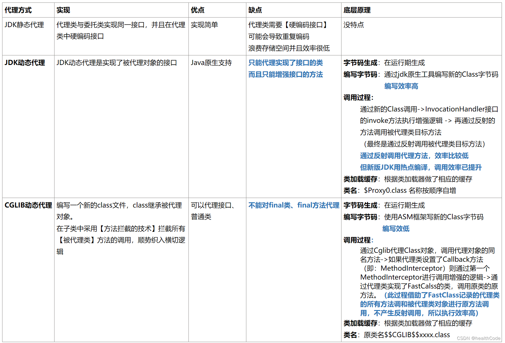
Task: Click 'JDK动态代理是实现了被代理对象的接口'
Action: point(117,63)
